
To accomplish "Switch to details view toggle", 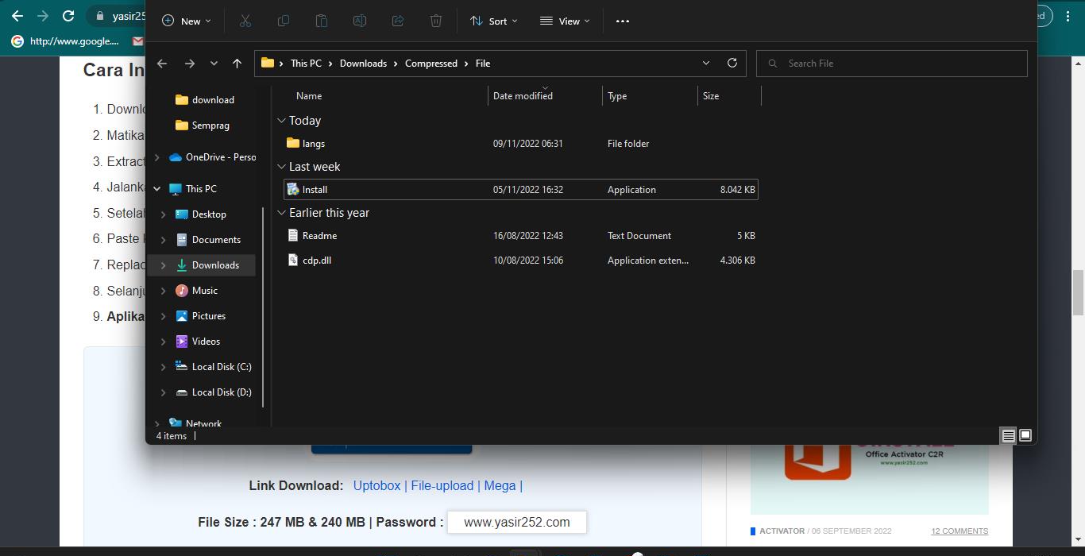I will (1008, 435).
